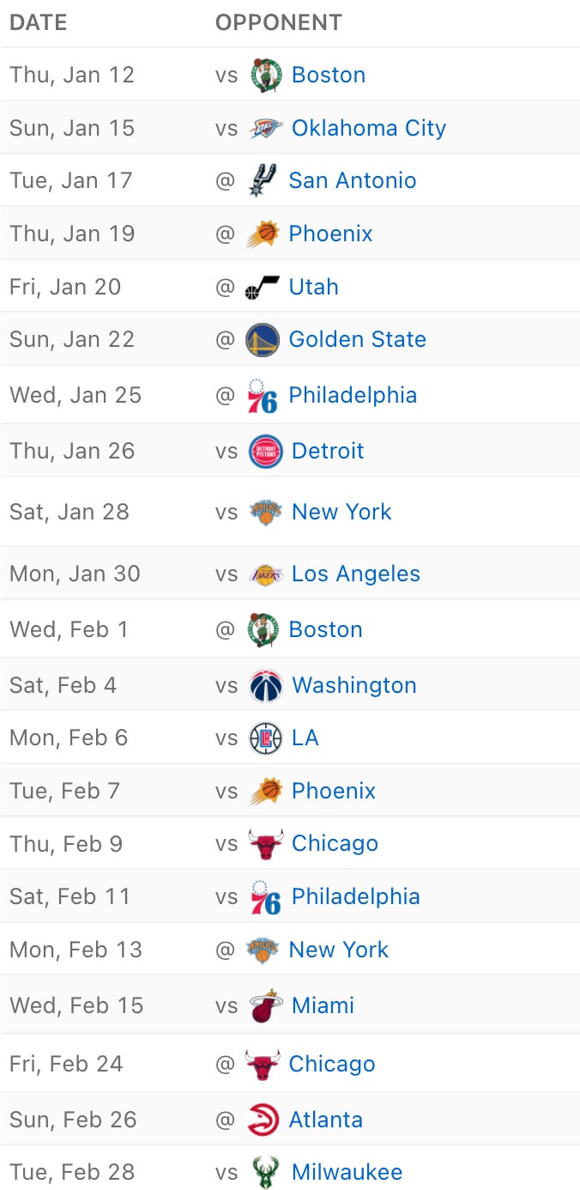Click the Utah Jazz logo
Screen dimensions: 580x1190
[263, 287]
